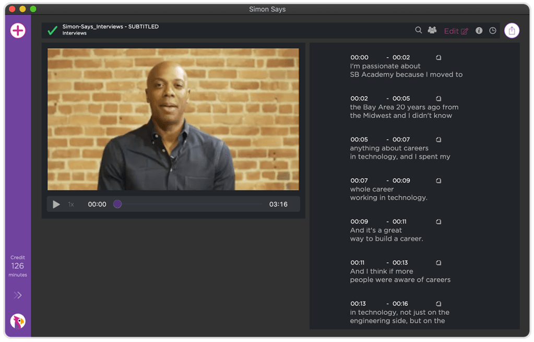534x342 pixels.
Task: Click the Simon Says parrot logo
Action: point(17,321)
